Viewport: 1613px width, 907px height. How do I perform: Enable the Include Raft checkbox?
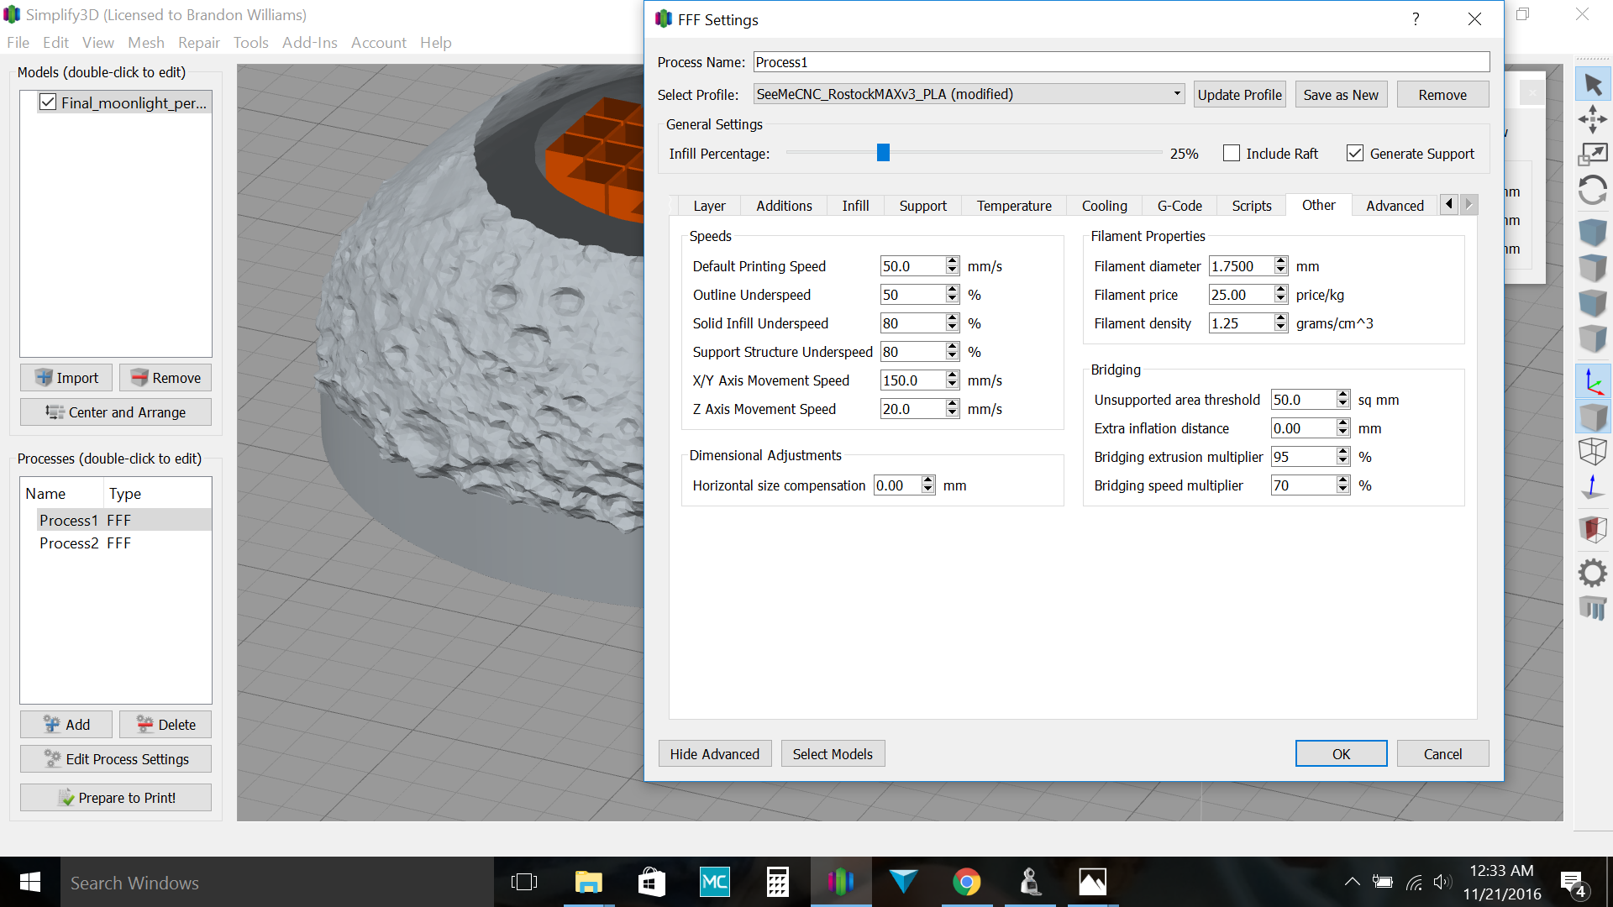[x=1232, y=154]
